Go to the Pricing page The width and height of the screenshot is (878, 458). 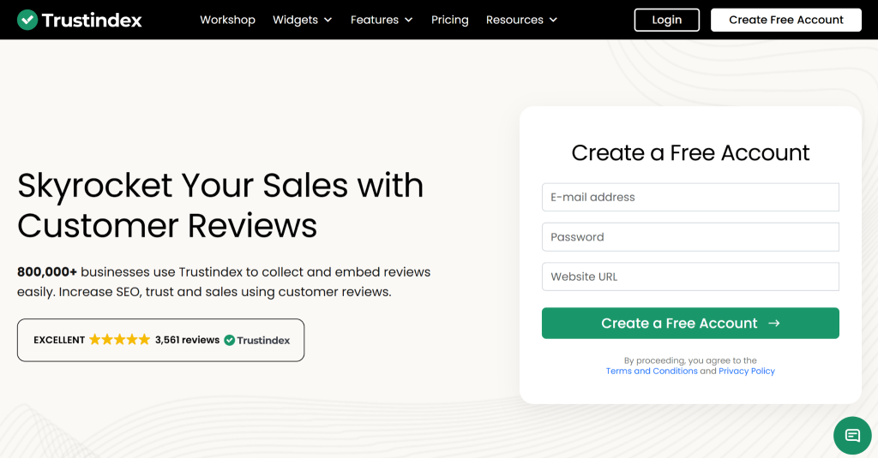tap(449, 20)
